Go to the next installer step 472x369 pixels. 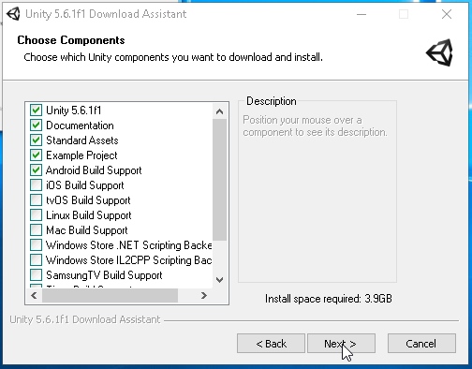click(341, 344)
